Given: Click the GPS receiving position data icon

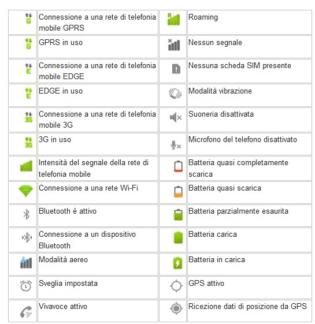Looking at the screenshot, I should [176, 308].
